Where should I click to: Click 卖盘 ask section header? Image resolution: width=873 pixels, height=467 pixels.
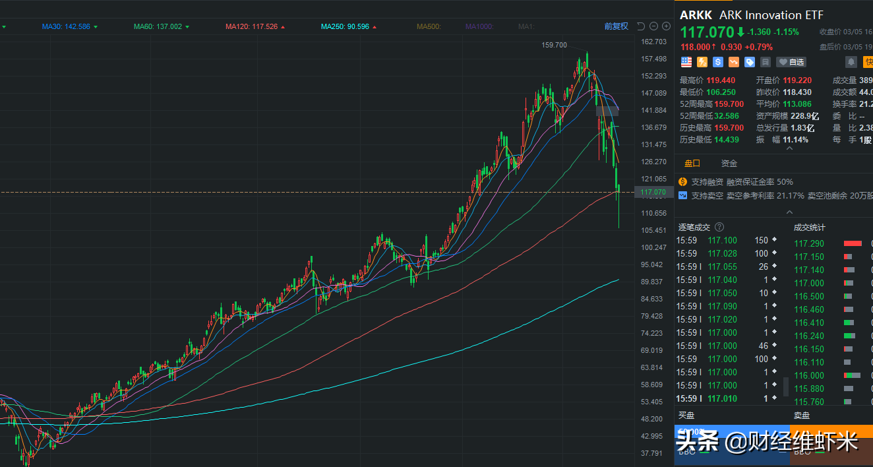coord(802,416)
